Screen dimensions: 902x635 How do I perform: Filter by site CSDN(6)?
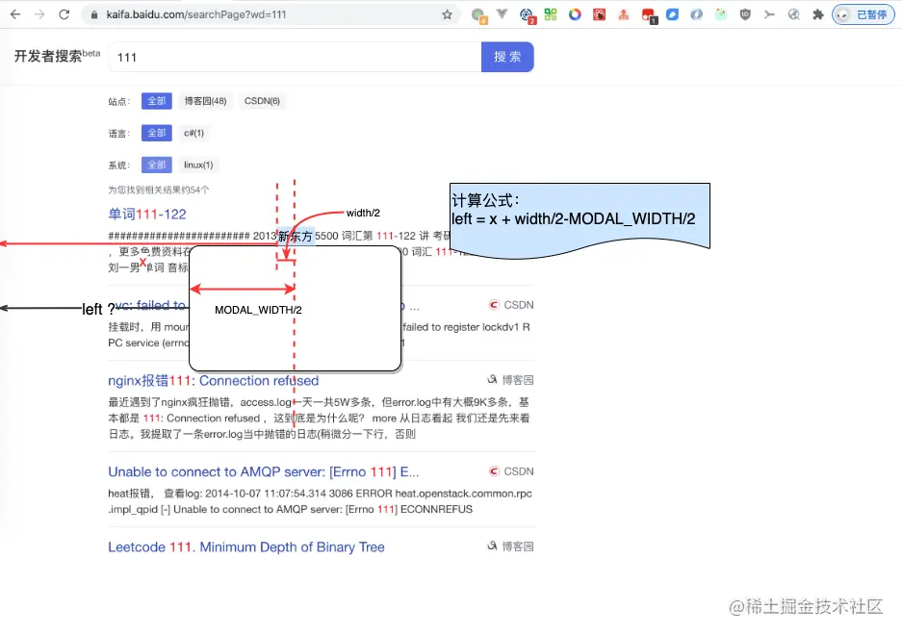tap(262, 101)
